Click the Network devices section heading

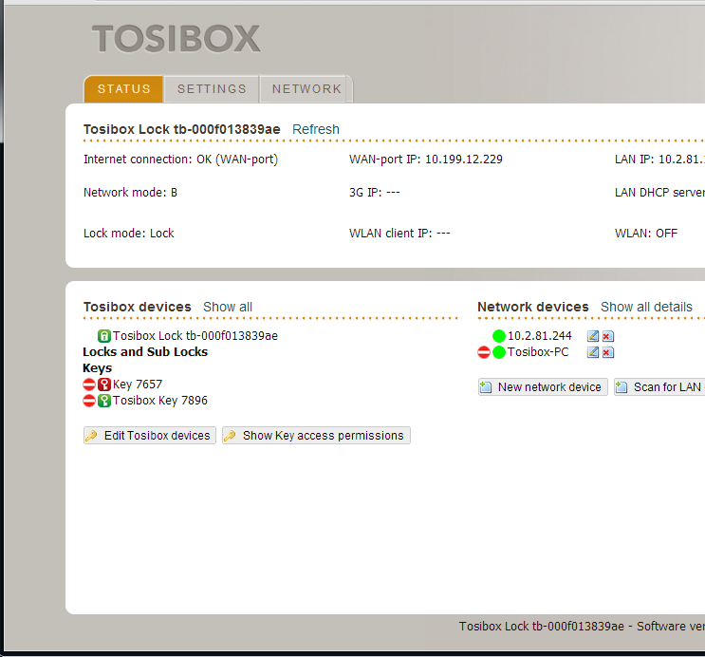(x=533, y=307)
